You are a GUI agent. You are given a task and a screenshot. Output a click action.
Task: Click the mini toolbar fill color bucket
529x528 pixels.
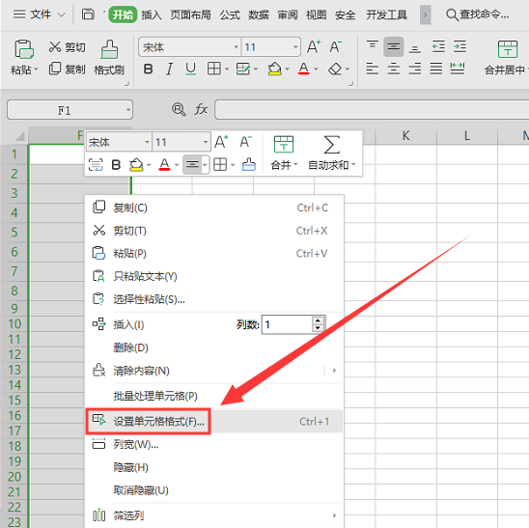[136, 165]
